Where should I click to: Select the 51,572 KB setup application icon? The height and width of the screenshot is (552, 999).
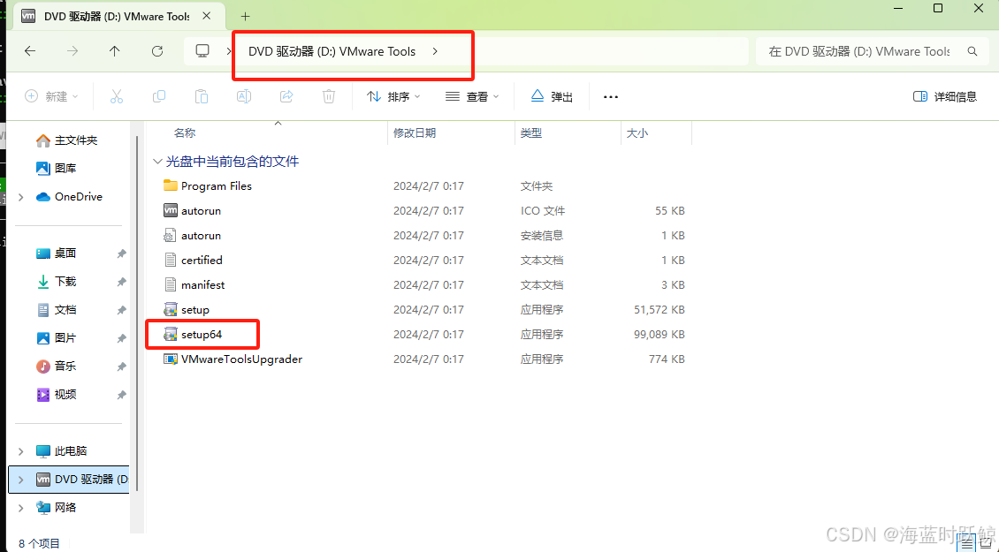click(170, 309)
